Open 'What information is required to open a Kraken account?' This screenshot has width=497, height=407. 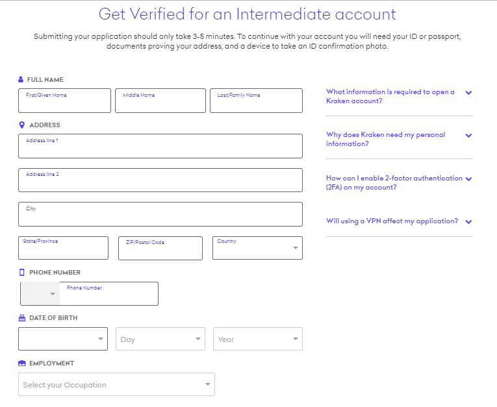click(390, 96)
